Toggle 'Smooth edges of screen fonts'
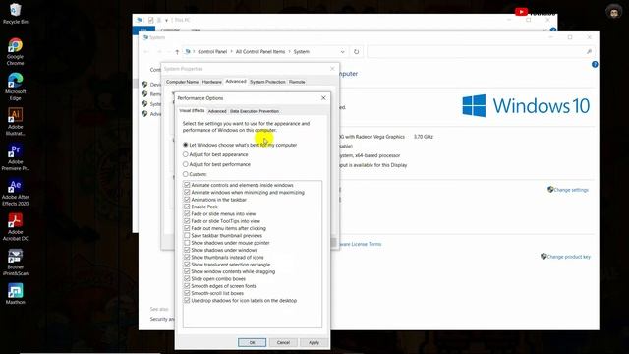The height and width of the screenshot is (354, 629). [187, 286]
